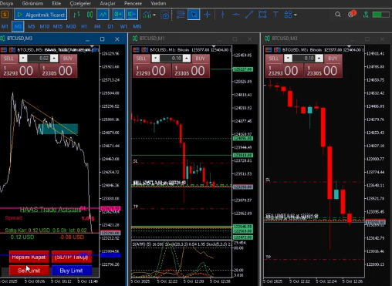Select the text label tool
Screen dimensions: 392x286
(275, 15)
